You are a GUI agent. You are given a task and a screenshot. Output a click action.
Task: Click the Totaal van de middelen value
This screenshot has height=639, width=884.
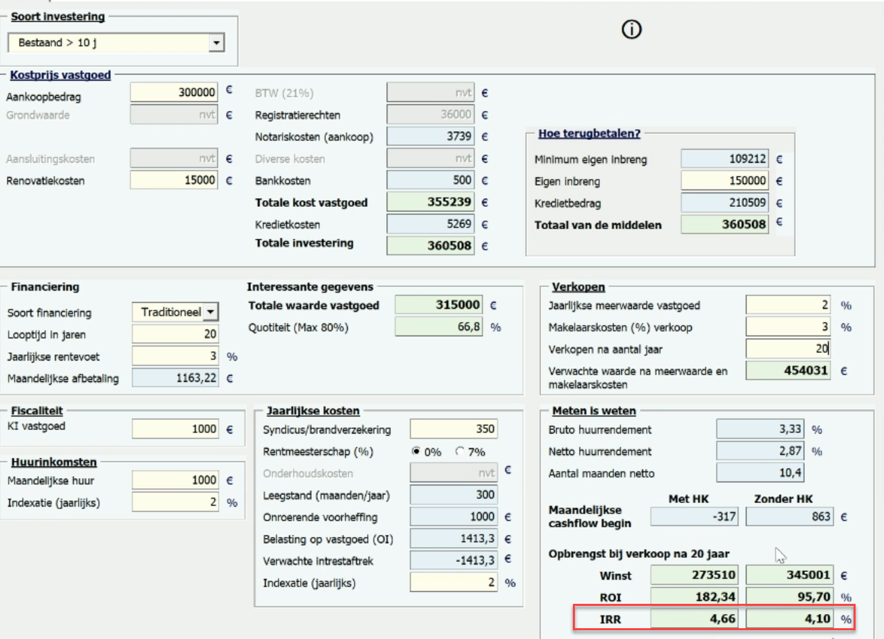[x=725, y=224]
